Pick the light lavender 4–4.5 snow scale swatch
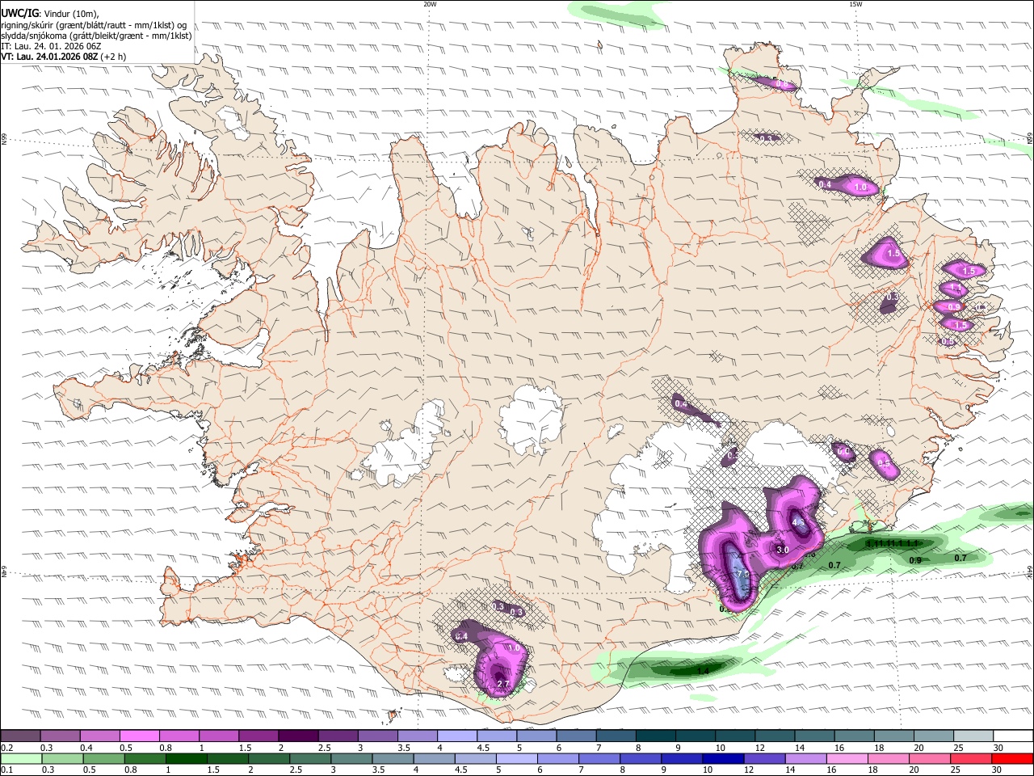Image resolution: width=1034 pixels, height=776 pixels. click(x=457, y=736)
